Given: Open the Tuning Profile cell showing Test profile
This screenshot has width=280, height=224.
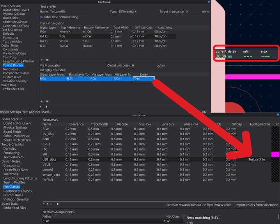Looking at the screenshot, I should 257,159.
